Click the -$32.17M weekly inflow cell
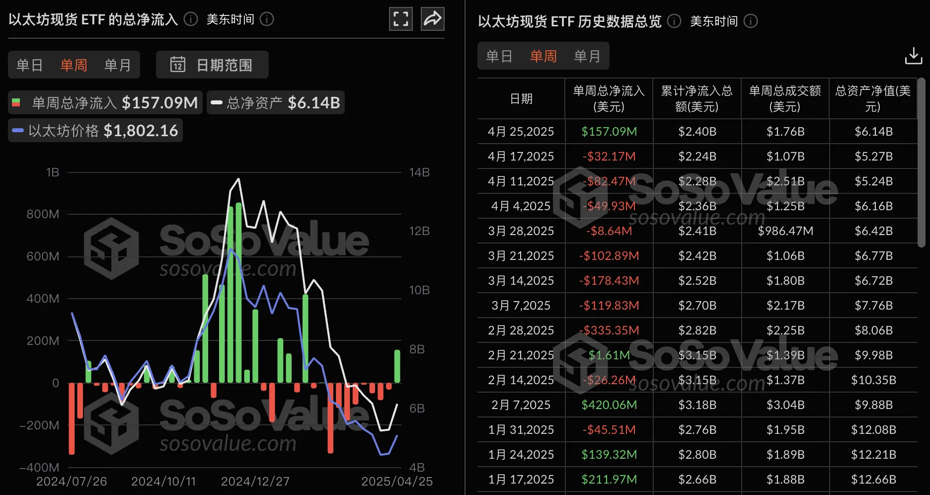The image size is (930, 495). [x=609, y=157]
